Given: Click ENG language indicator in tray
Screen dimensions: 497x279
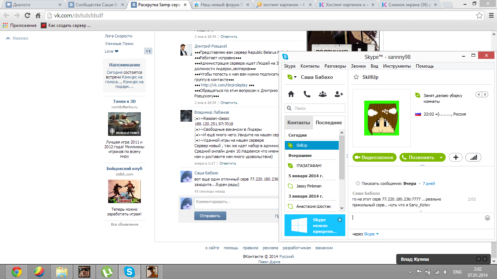Looking at the screenshot, I should [x=457, y=272].
